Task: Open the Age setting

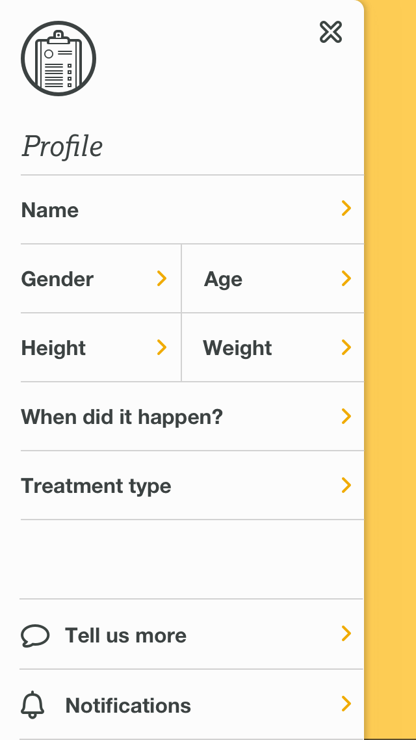Action: 223,279
